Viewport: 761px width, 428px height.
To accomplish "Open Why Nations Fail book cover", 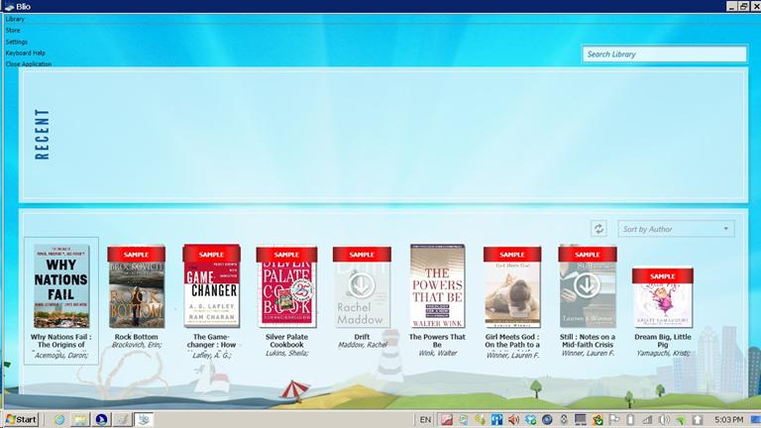I will pos(61,286).
